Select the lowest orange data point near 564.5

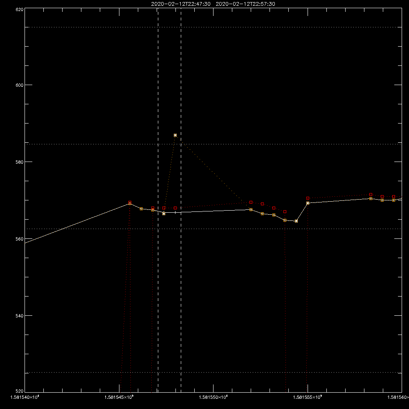(x=296, y=221)
